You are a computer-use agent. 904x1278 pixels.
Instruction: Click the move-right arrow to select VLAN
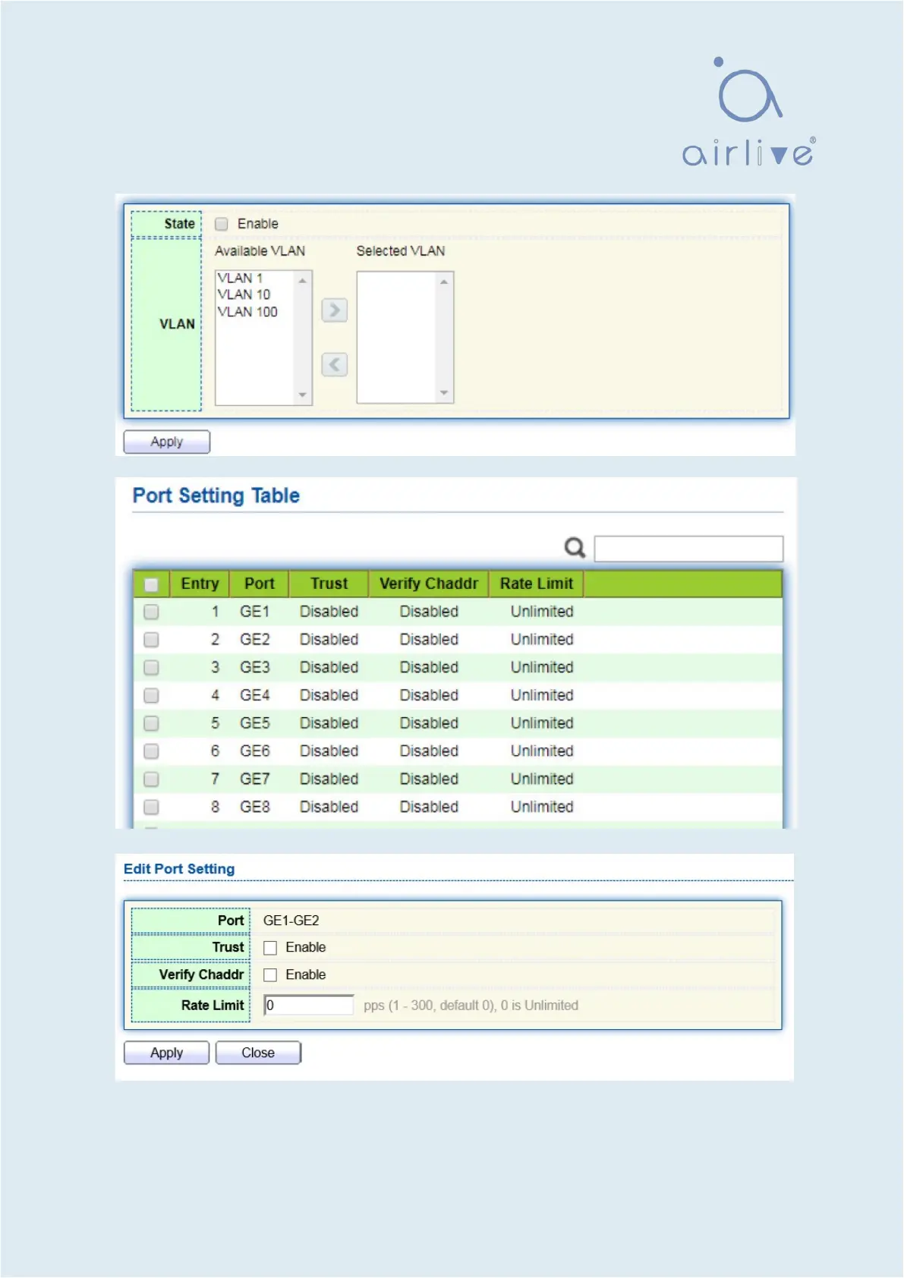334,310
